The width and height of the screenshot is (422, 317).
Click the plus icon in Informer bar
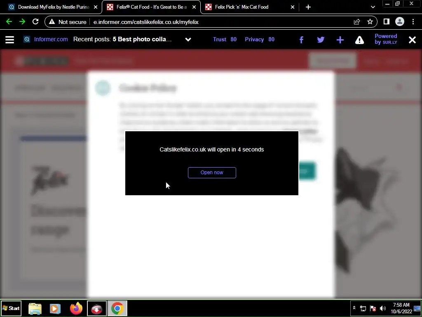point(340,40)
